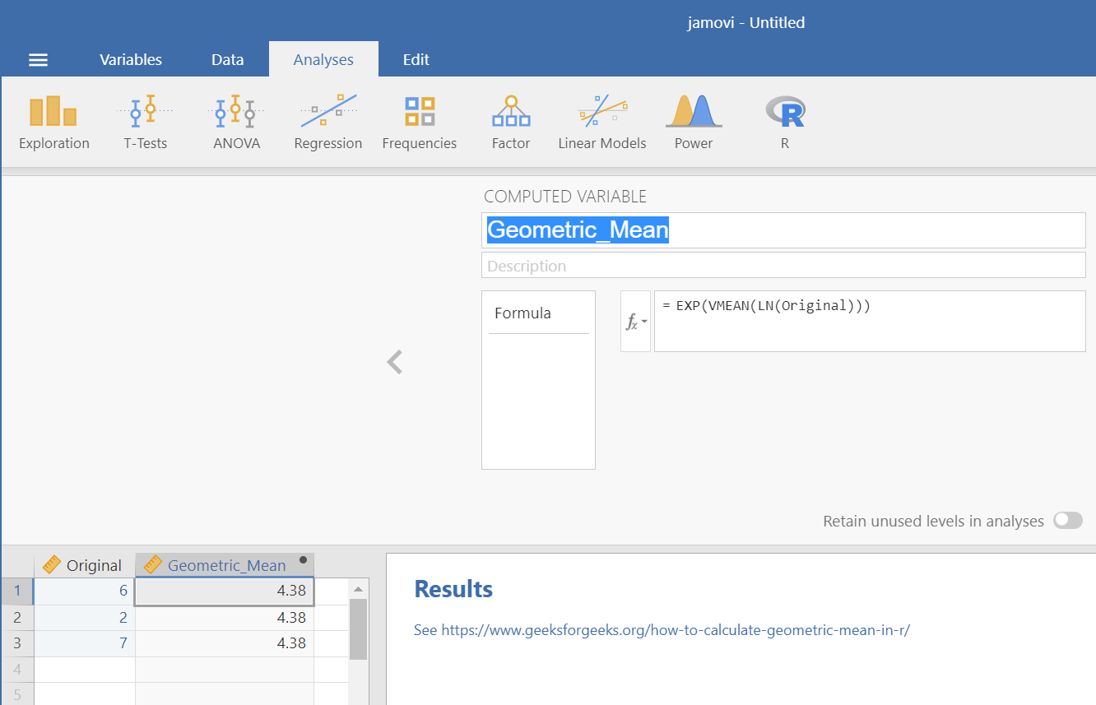The height and width of the screenshot is (705, 1096).
Task: Open the hamburger main menu
Action: coord(38,60)
